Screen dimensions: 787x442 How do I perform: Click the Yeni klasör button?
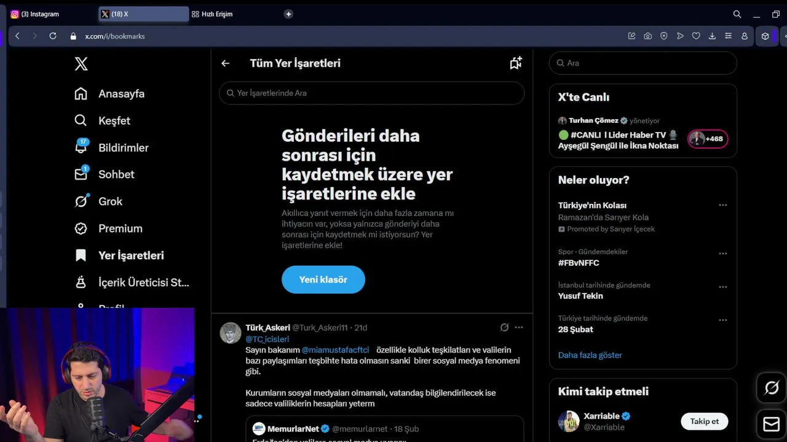point(323,279)
